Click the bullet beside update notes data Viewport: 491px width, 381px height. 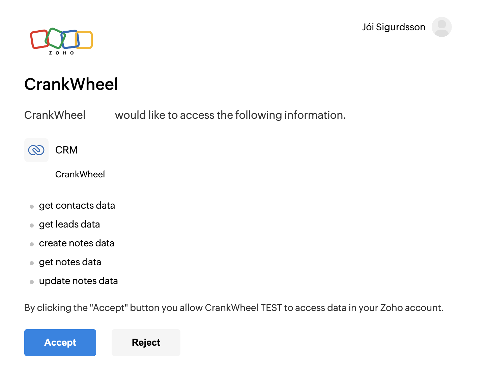tap(32, 282)
